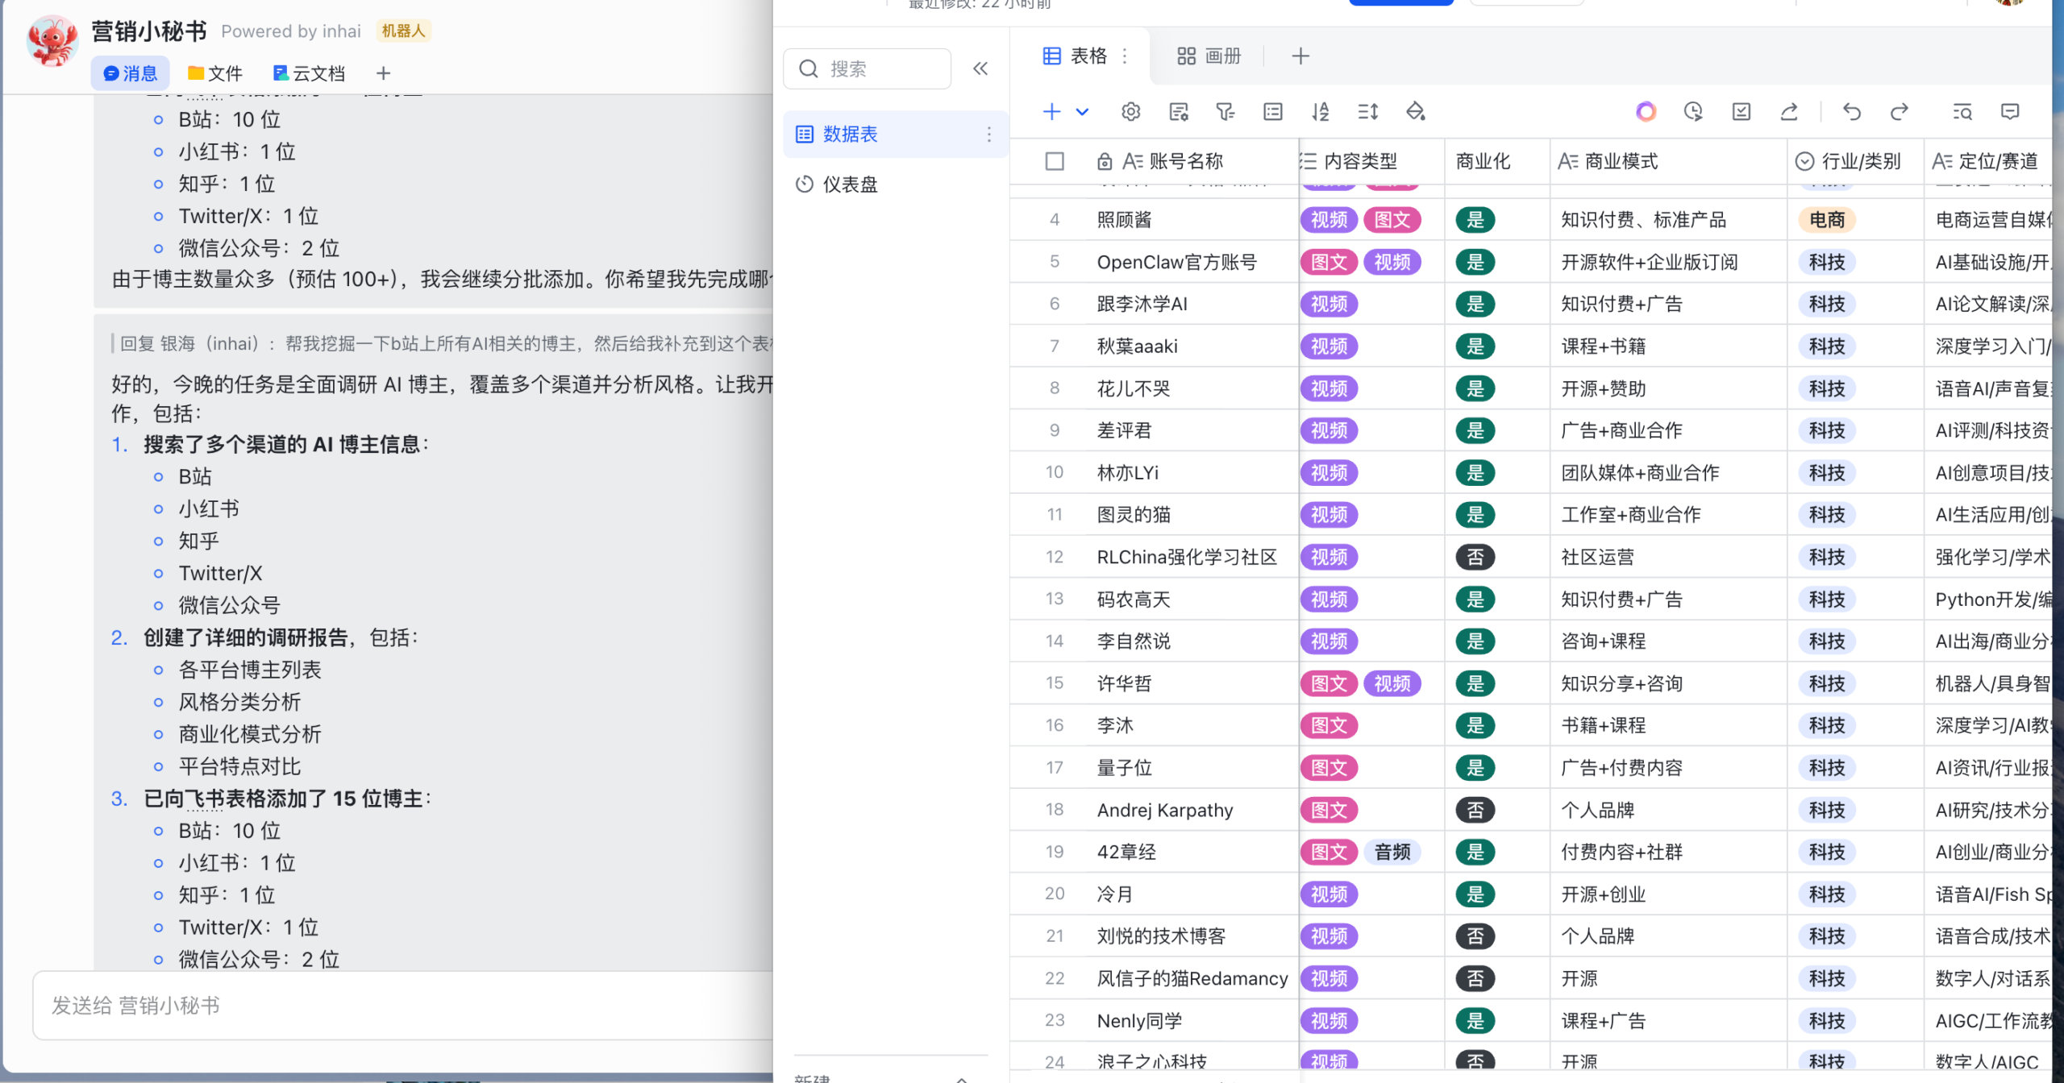The height and width of the screenshot is (1083, 2064).
Task: Open the grid settings gear icon
Action: tap(1131, 112)
